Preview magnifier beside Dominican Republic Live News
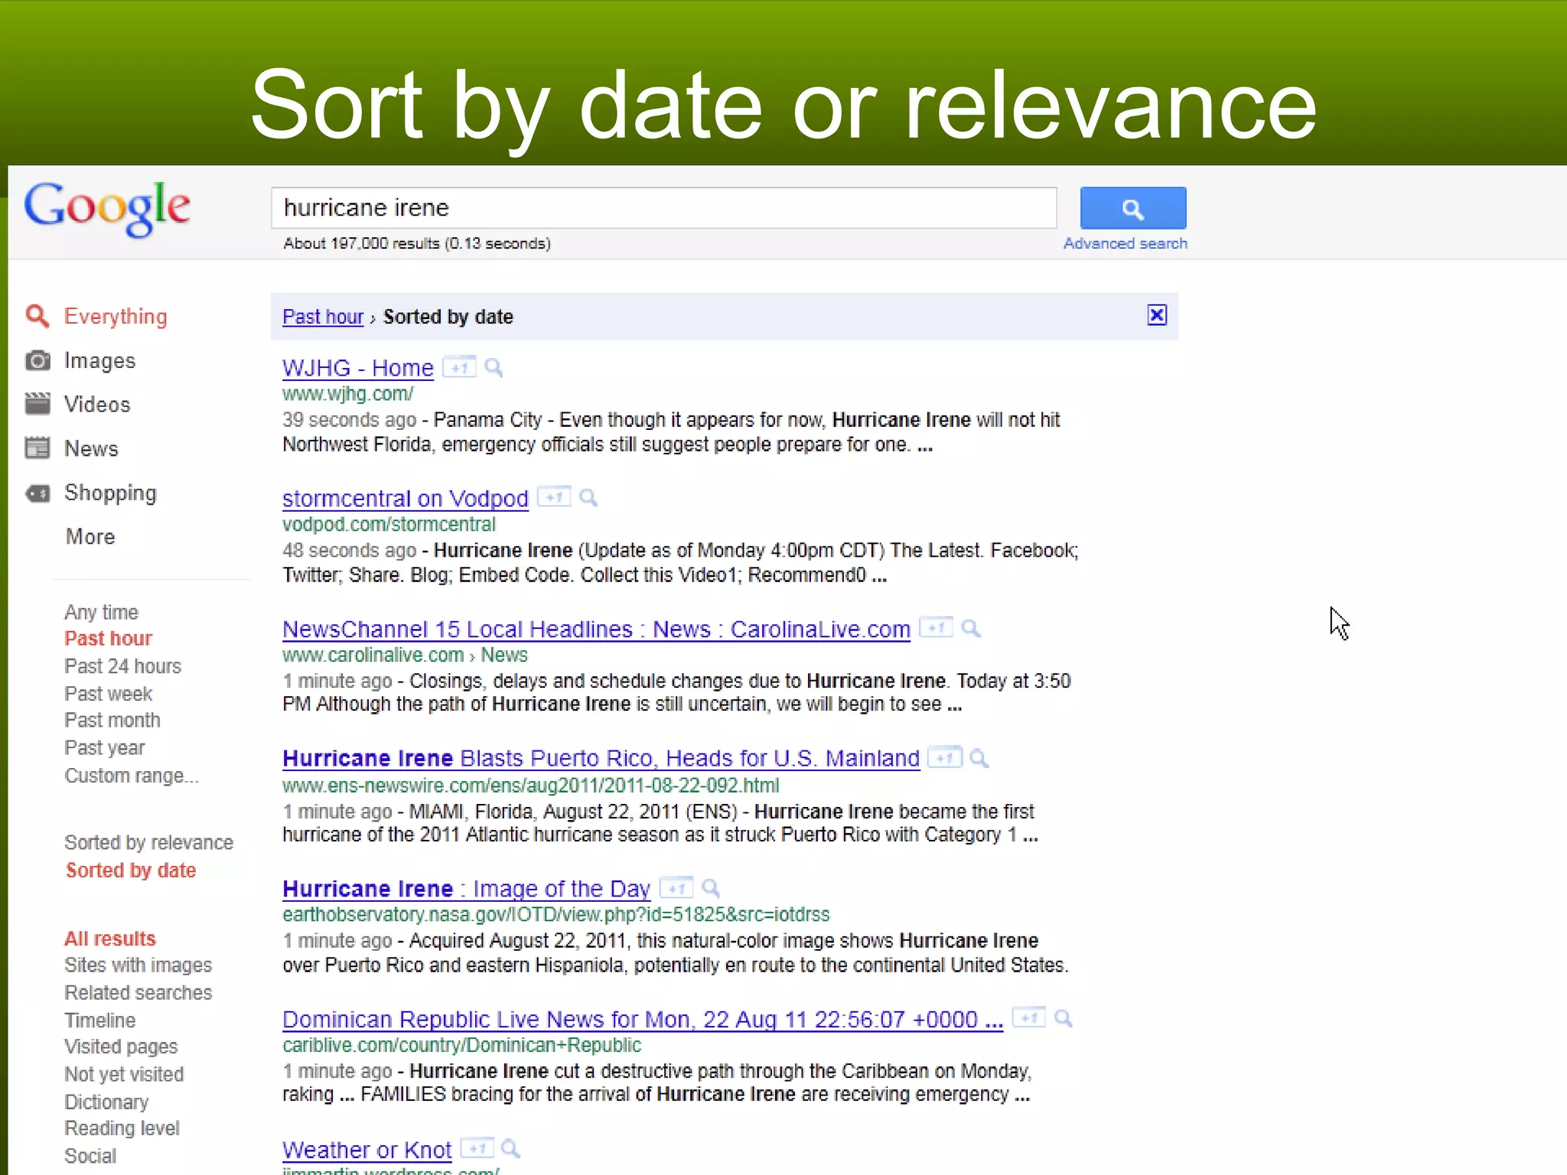The image size is (1567, 1175). pyautogui.click(x=1064, y=1018)
